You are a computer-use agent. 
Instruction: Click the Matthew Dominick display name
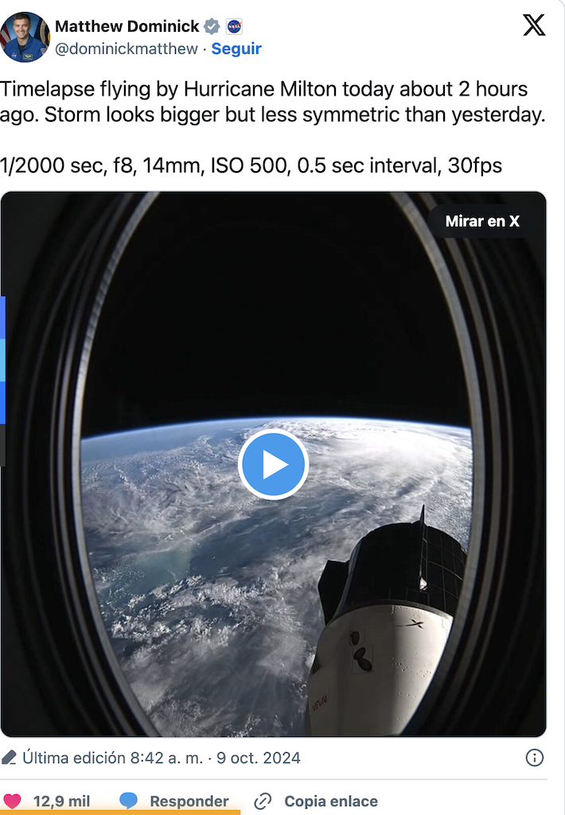[x=127, y=26]
